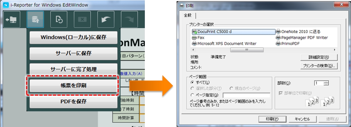Click the database save/upload toolbar icon
Viewport: 351px width, 127px height.
click(35, 20)
